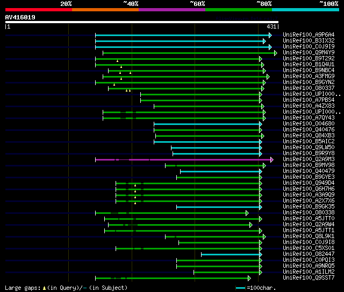Open hit UniRef100_B1Q4U1

point(309,64)
